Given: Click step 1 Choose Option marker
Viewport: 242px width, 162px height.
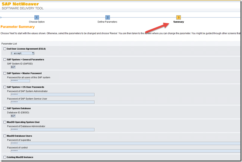Looking at the screenshot, I should 37,18.
